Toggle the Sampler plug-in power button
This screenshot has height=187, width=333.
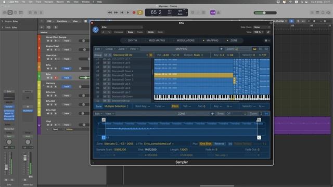coord(95,30)
